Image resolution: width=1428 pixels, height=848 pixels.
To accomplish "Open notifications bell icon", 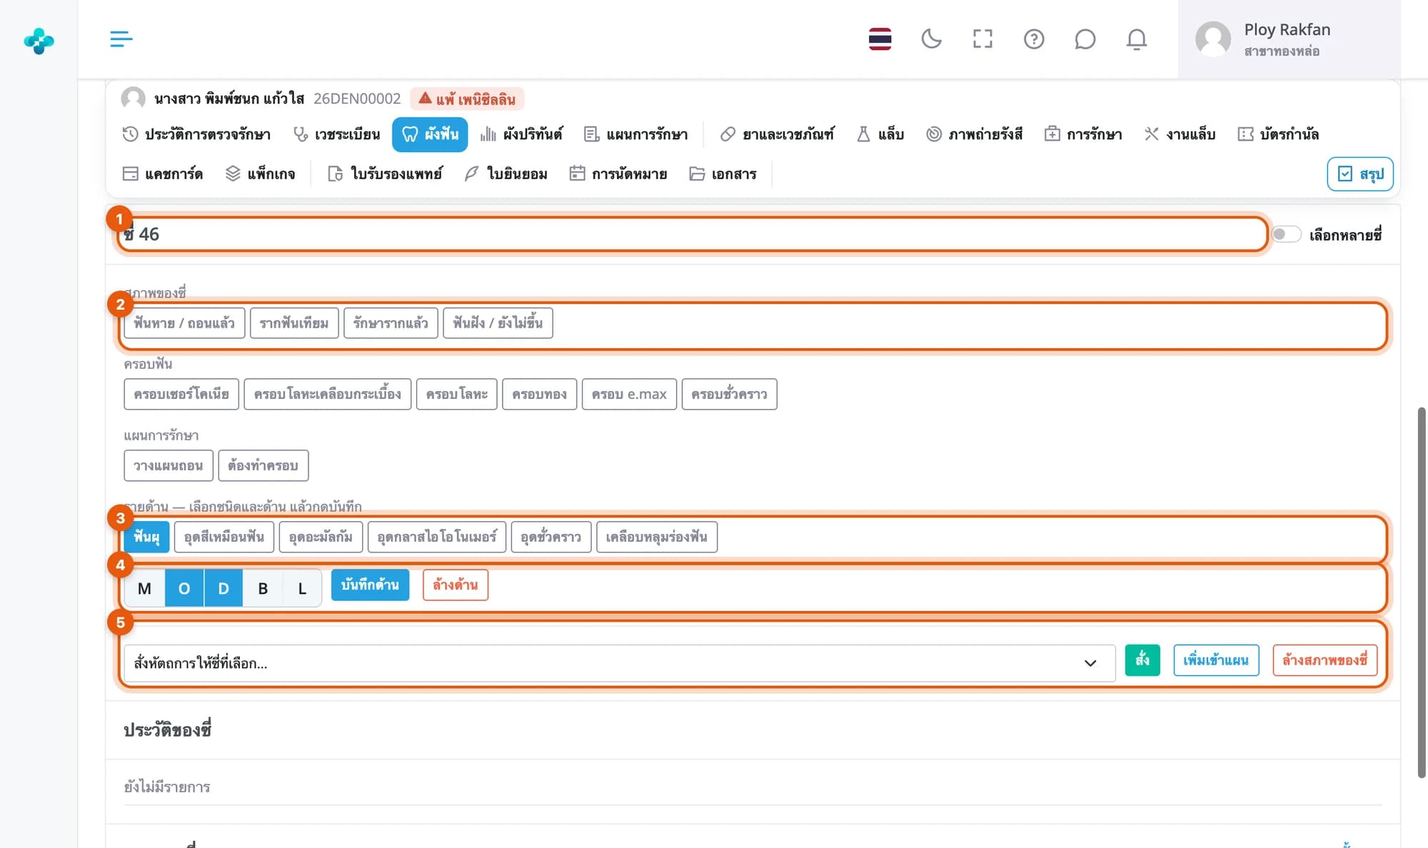I will click(1137, 39).
